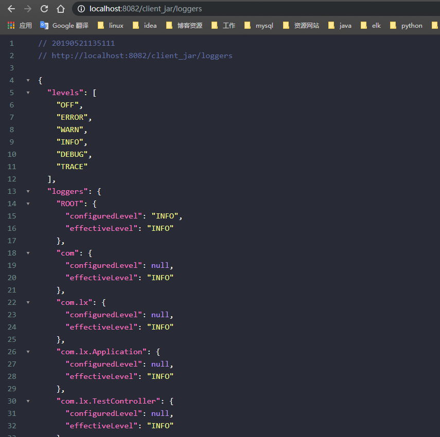Click the null value on line 23
Viewport: 440px width, 437px height.
(160, 315)
